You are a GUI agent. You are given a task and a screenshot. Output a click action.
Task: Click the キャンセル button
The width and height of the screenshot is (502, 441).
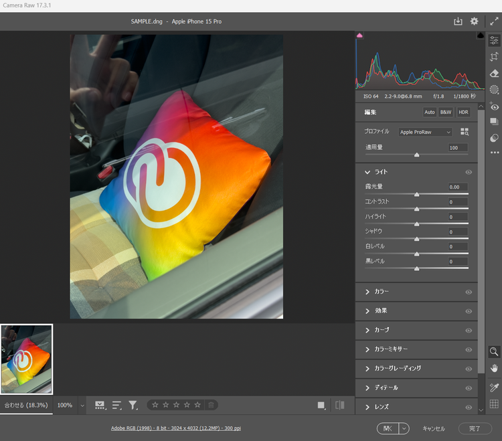(x=434, y=428)
